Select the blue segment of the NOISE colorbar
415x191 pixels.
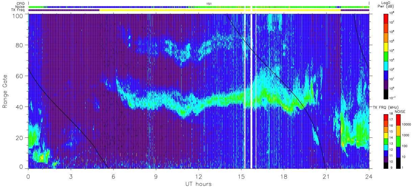[398, 152]
